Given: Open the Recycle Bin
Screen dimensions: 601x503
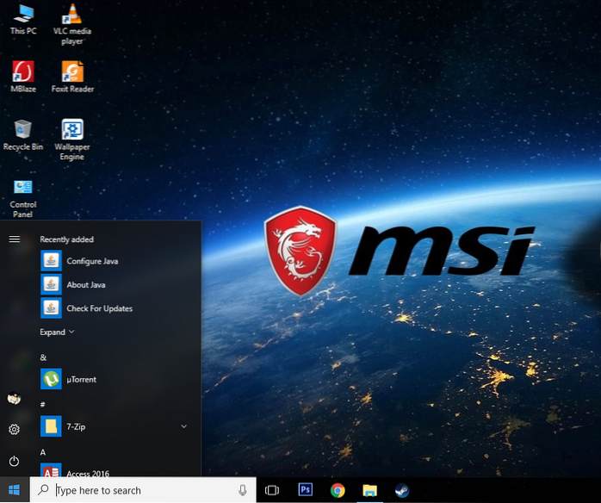Looking at the screenshot, I should point(23,132).
